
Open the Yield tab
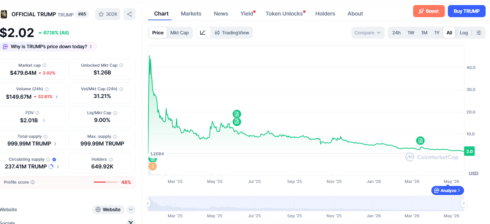click(x=247, y=13)
